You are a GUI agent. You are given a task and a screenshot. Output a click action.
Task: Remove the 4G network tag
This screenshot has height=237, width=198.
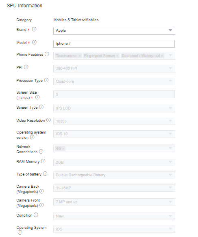point(63,149)
